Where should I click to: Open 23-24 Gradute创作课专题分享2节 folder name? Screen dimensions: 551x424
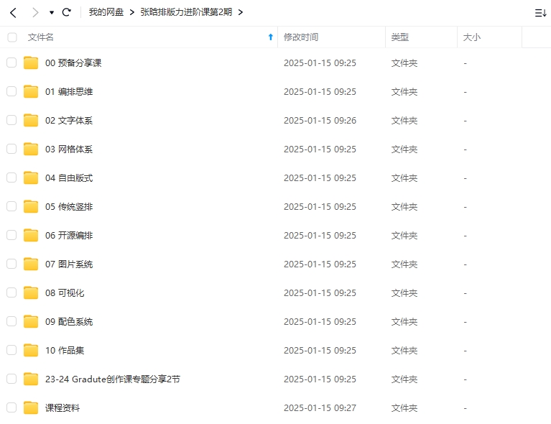(112, 379)
